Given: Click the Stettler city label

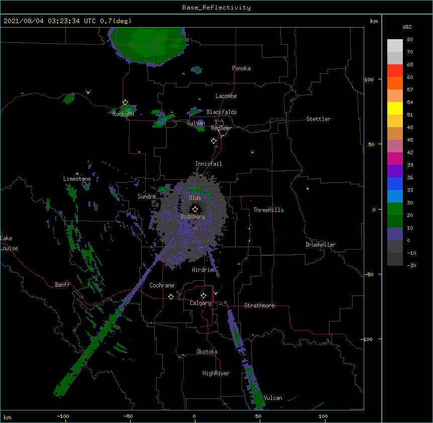Looking at the screenshot, I should pyautogui.click(x=318, y=119).
